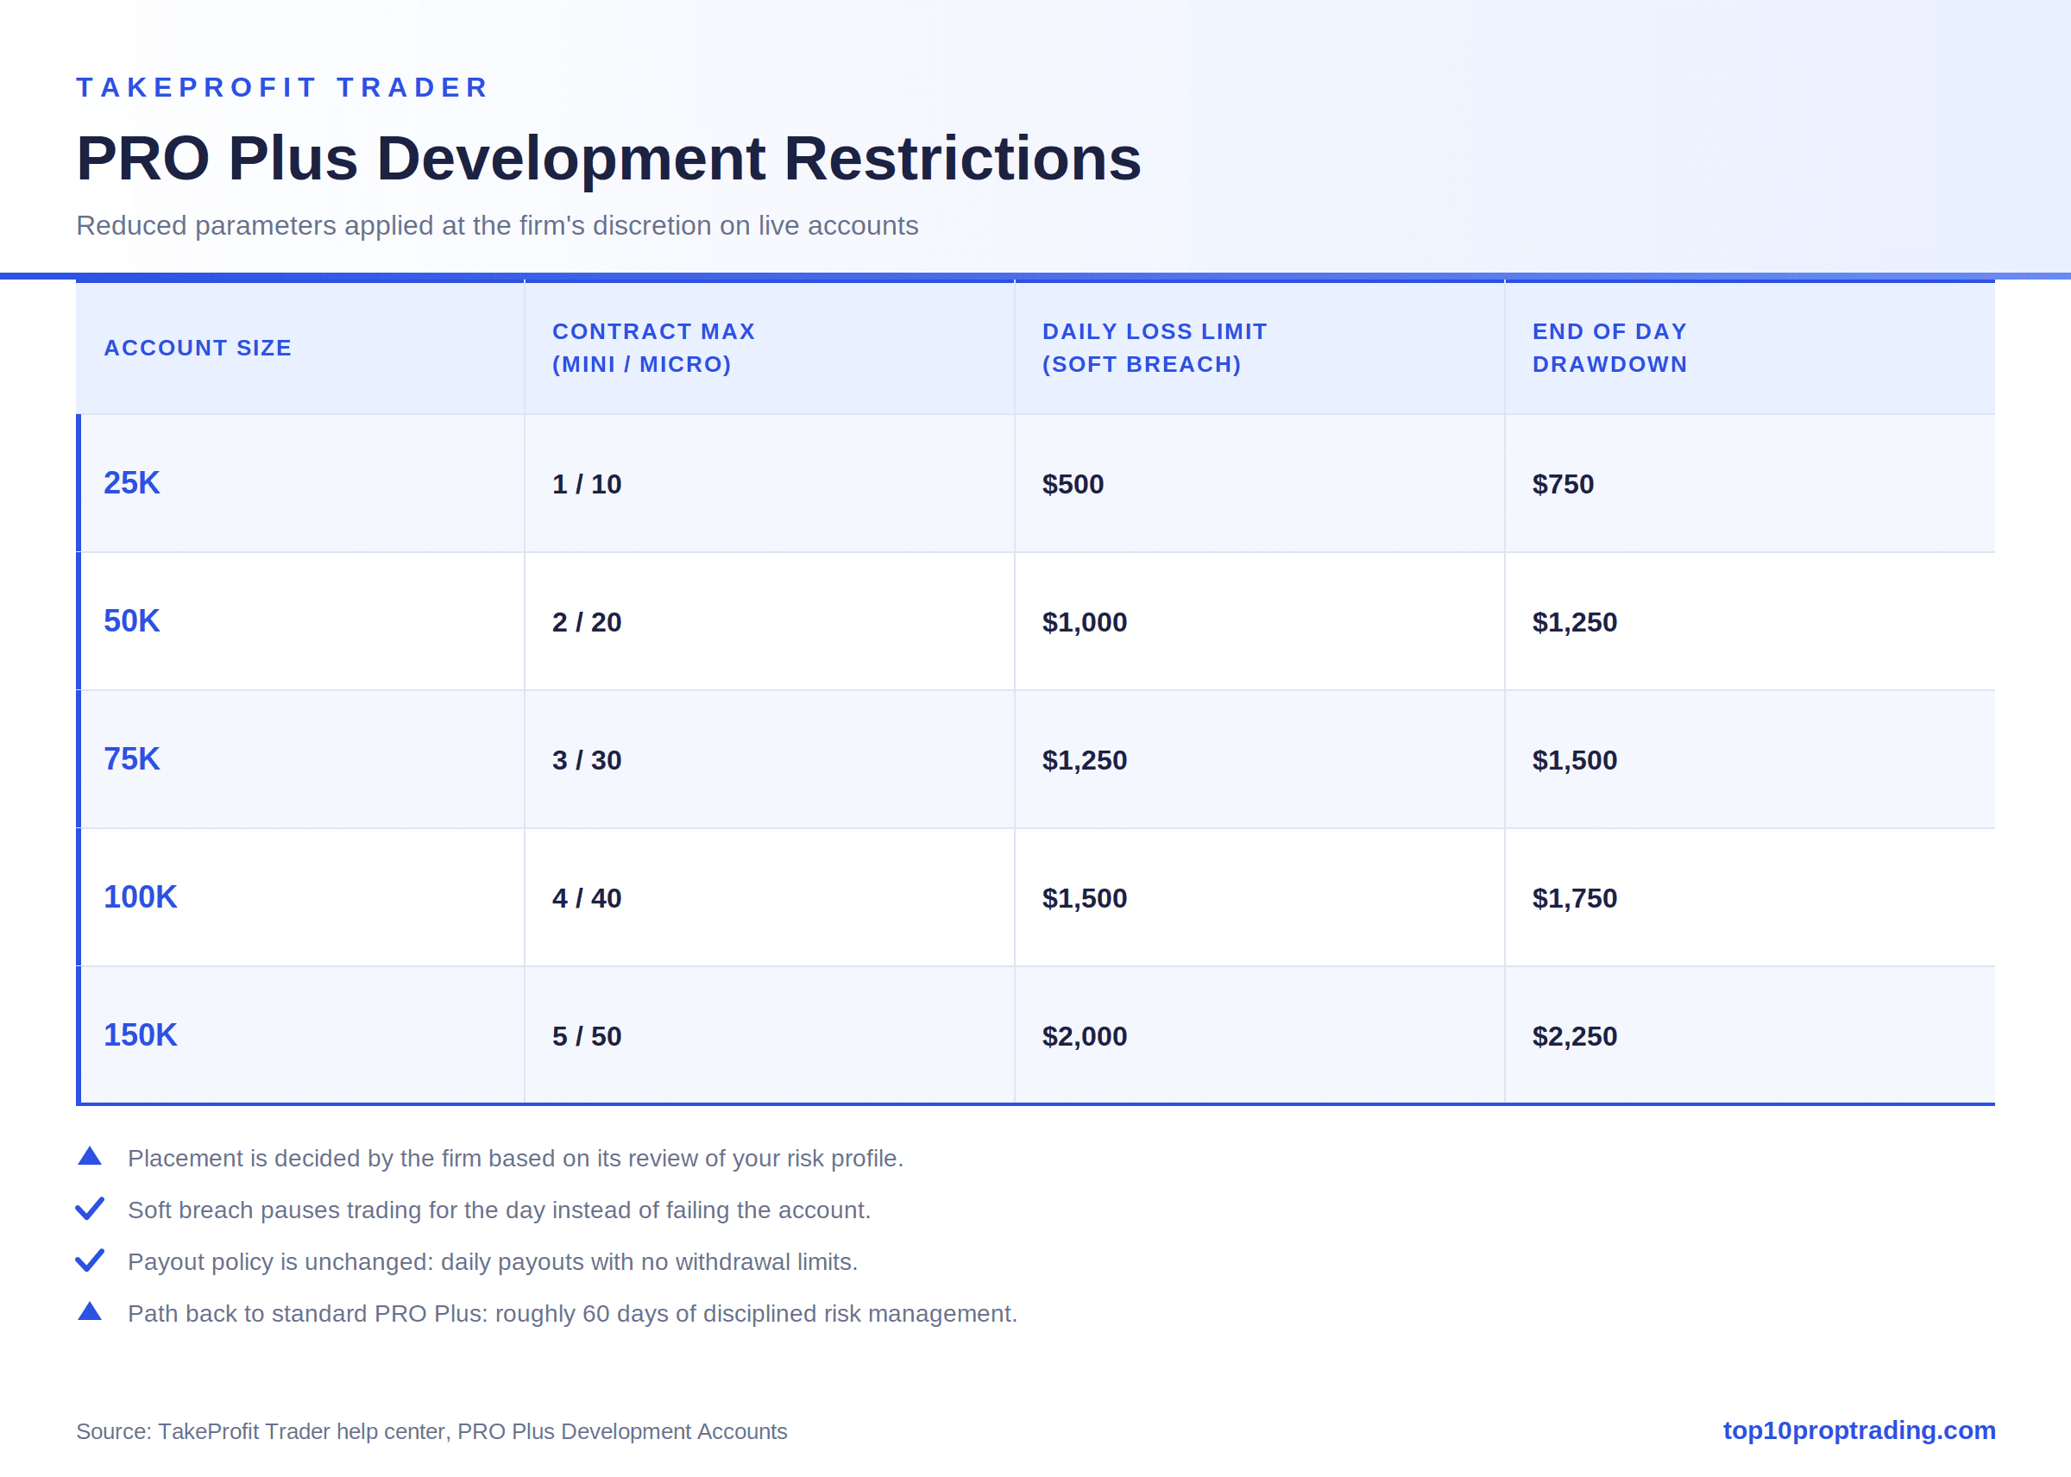This screenshot has width=2071, height=1477.
Task: Click the note about daily payouts policy
Action: pyautogui.click(x=493, y=1262)
